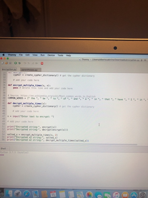The height and width of the screenshot is (198, 148).
Task: Click the 'print("Encrypted string:"' line 51
Action: [x=32, y=127]
